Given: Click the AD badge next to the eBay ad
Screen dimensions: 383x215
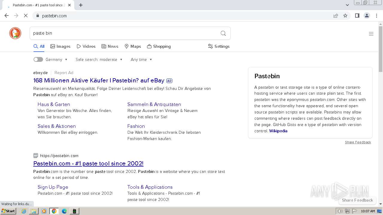Looking at the screenshot, I should tap(169, 81).
